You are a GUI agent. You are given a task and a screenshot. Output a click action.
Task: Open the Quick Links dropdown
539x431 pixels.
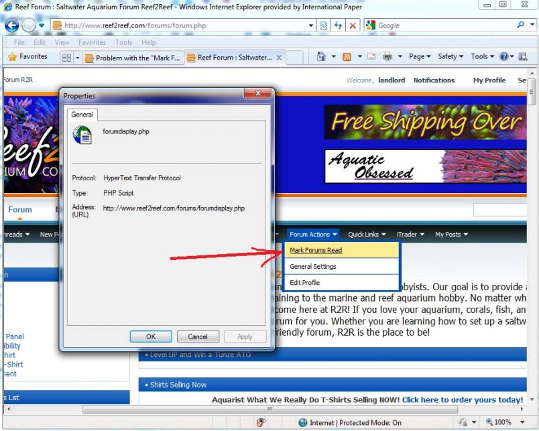[367, 235]
